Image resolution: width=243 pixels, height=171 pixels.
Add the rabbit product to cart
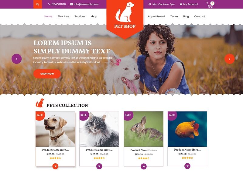click(144, 166)
